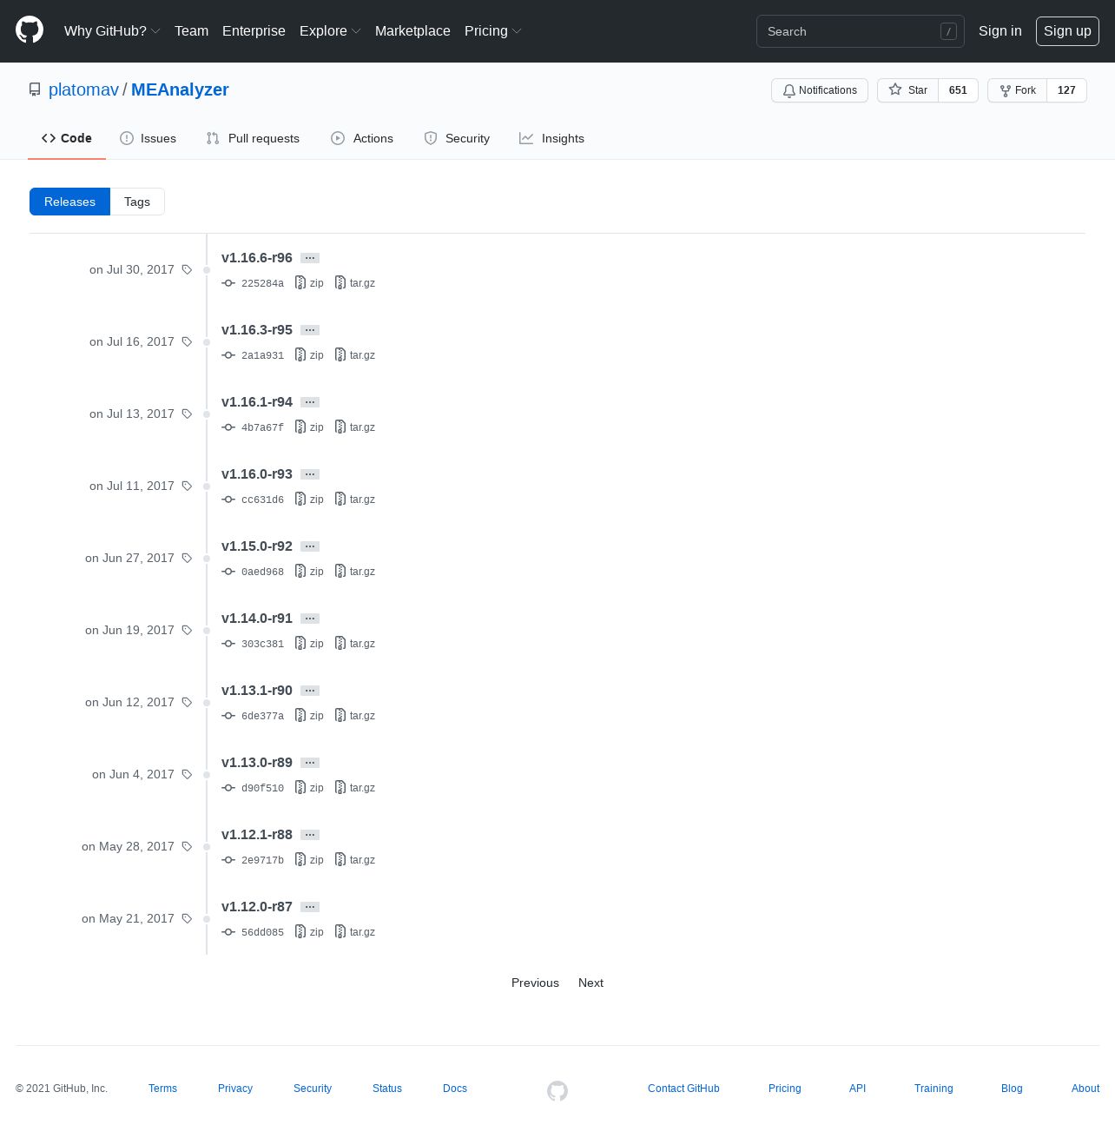Switch to the Security tab

click(x=457, y=138)
